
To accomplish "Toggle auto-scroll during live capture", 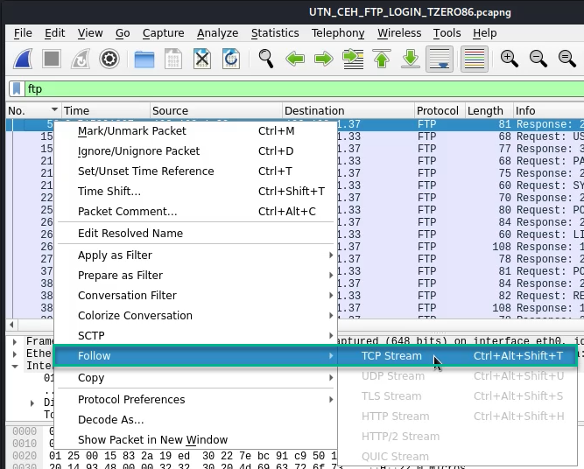I will (440, 59).
